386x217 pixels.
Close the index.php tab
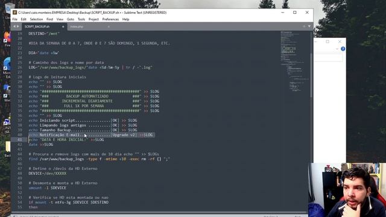[x=109, y=27]
